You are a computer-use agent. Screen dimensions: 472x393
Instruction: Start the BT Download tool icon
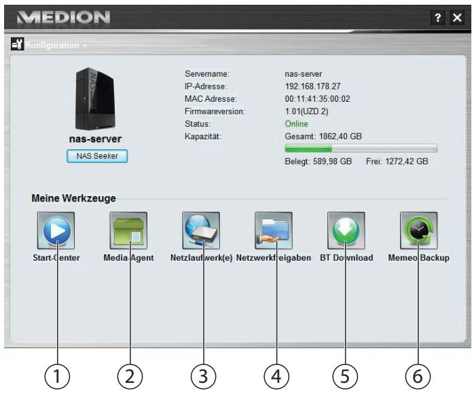[346, 231]
